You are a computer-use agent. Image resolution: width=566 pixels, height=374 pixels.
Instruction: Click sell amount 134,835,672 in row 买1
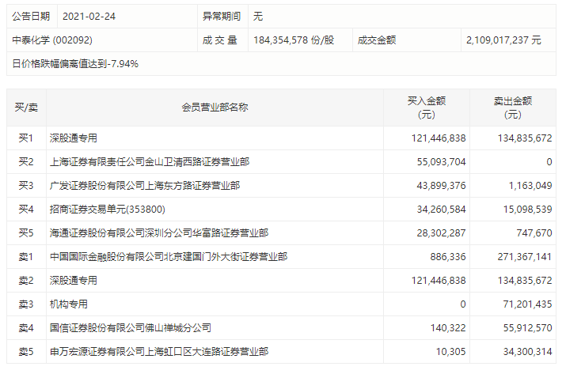click(525, 138)
